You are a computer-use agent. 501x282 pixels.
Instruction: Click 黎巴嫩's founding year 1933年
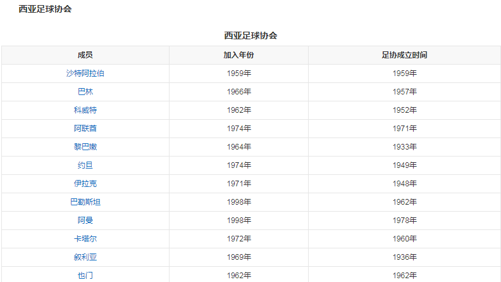point(404,147)
